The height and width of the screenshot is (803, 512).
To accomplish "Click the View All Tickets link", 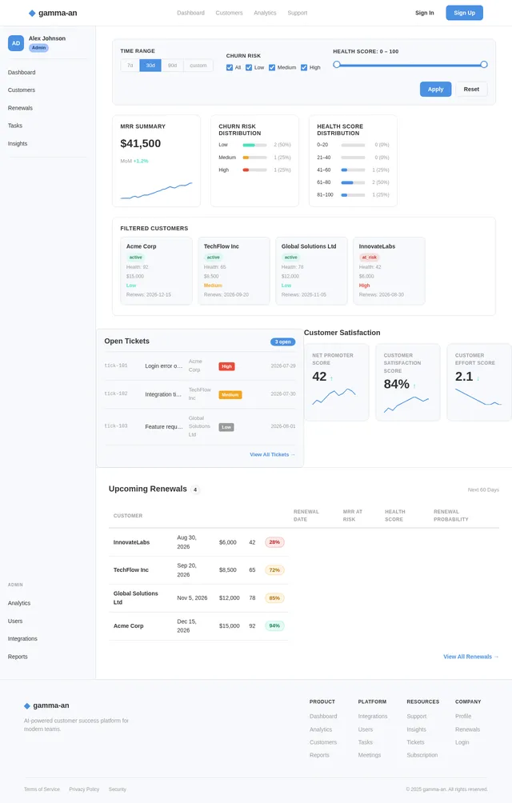I will tap(272, 454).
